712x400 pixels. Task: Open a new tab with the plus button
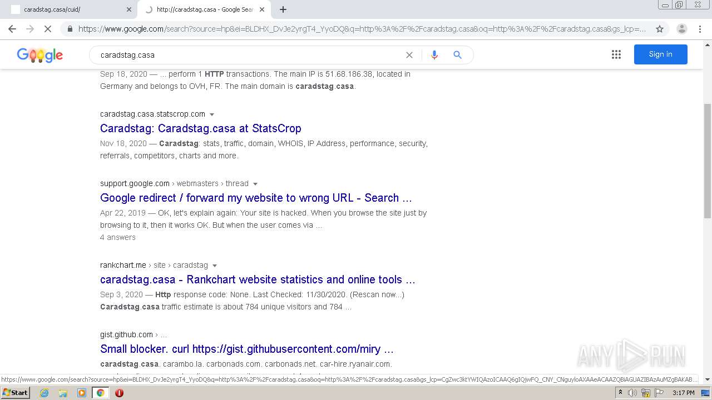283,9
